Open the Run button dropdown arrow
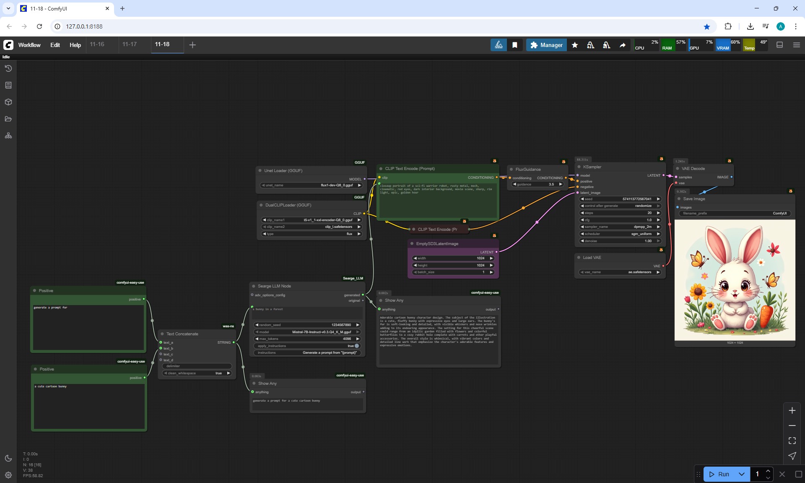 pos(741,474)
